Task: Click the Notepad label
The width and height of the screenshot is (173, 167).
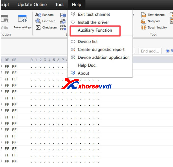Action: pyautogui.click(x=154, y=21)
